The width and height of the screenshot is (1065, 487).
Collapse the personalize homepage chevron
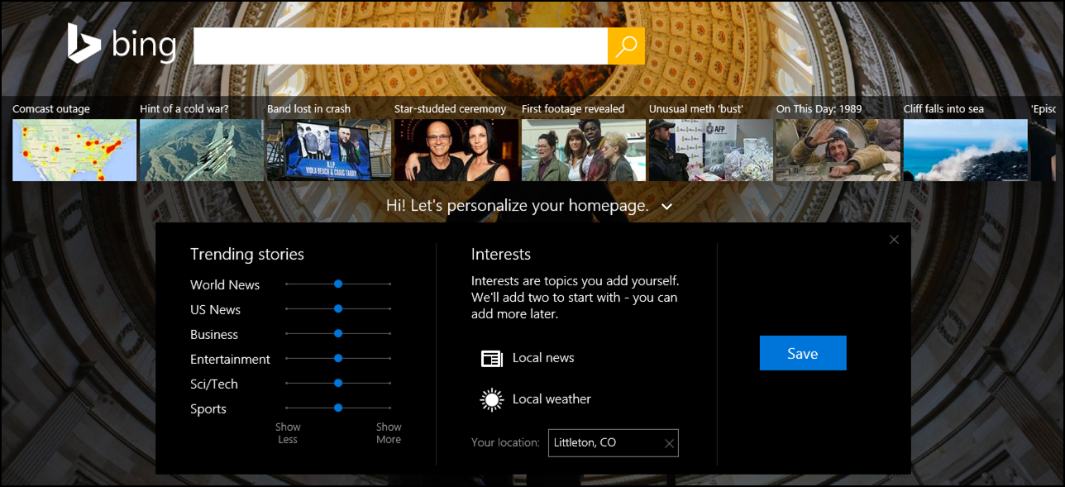667,207
